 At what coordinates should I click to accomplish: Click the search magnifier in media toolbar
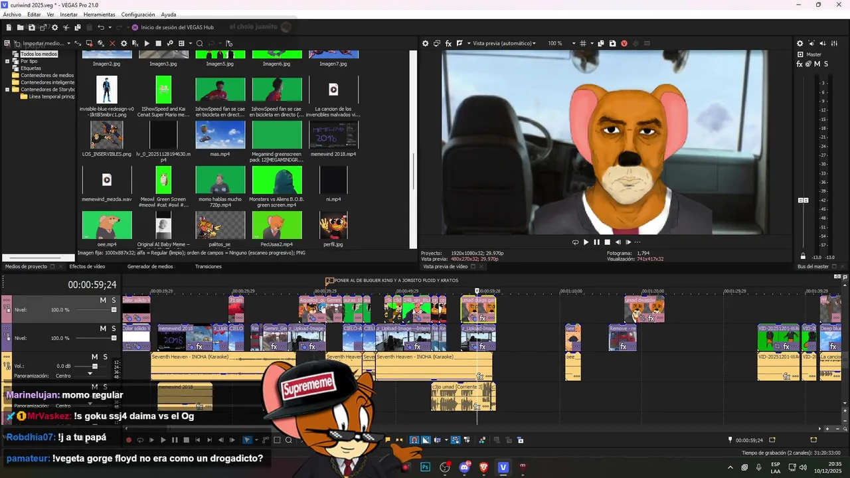pos(199,43)
